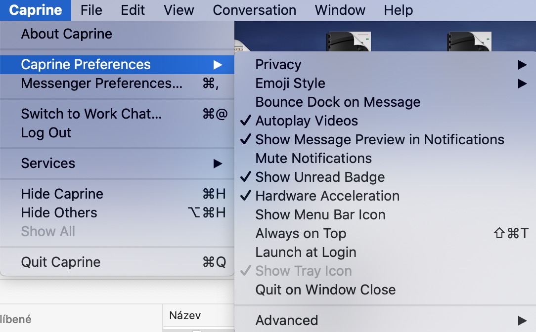Expand the Emoji Style submenu
This screenshot has width=536, height=332.
(385, 83)
